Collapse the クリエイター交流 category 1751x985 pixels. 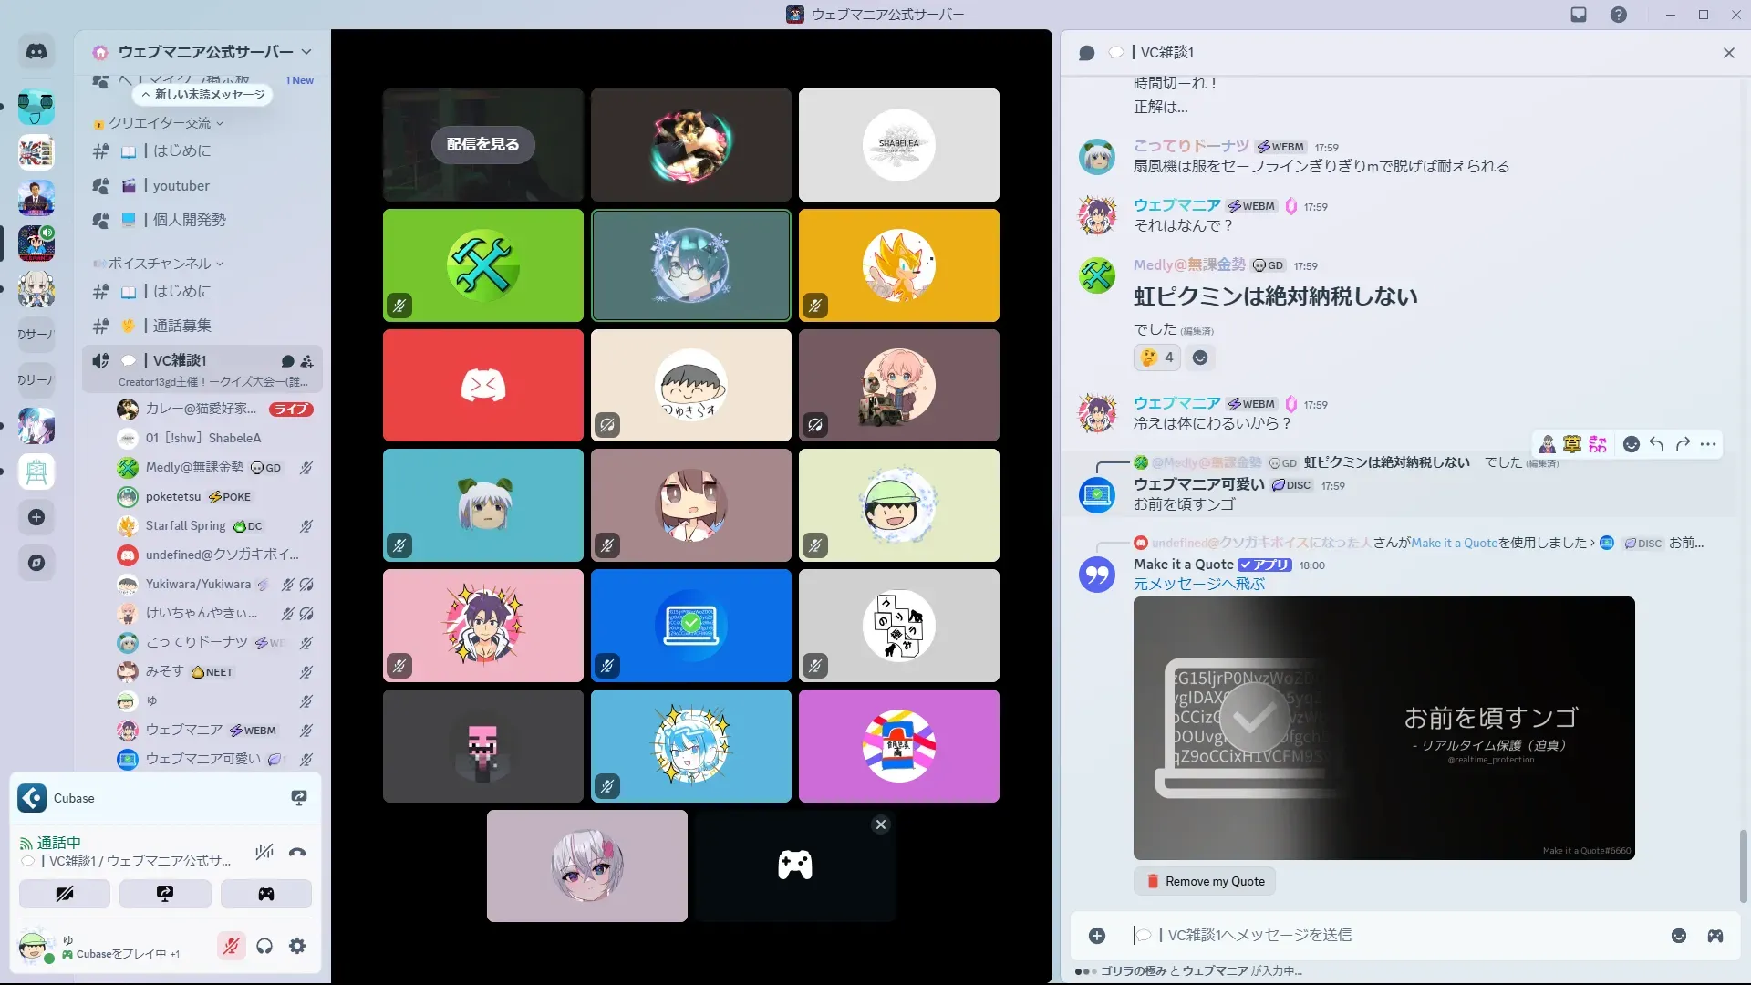pyautogui.click(x=161, y=123)
